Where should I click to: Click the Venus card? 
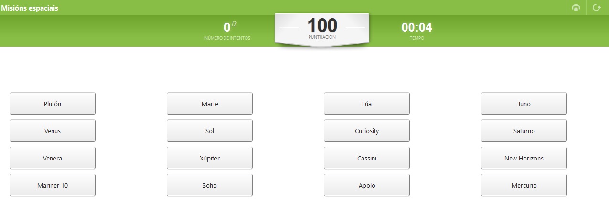point(53,131)
